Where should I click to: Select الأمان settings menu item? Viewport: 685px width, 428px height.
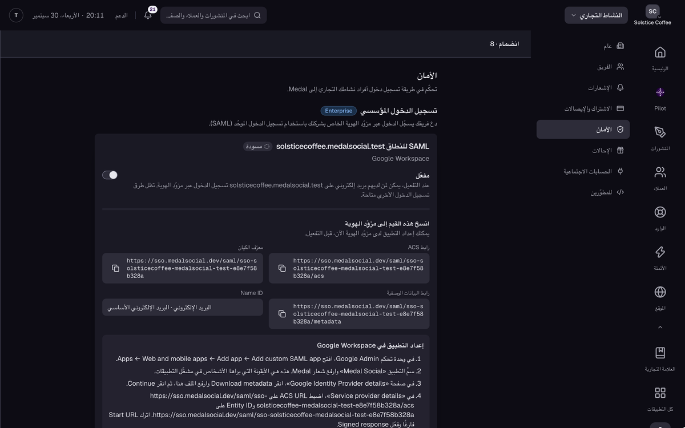583,130
